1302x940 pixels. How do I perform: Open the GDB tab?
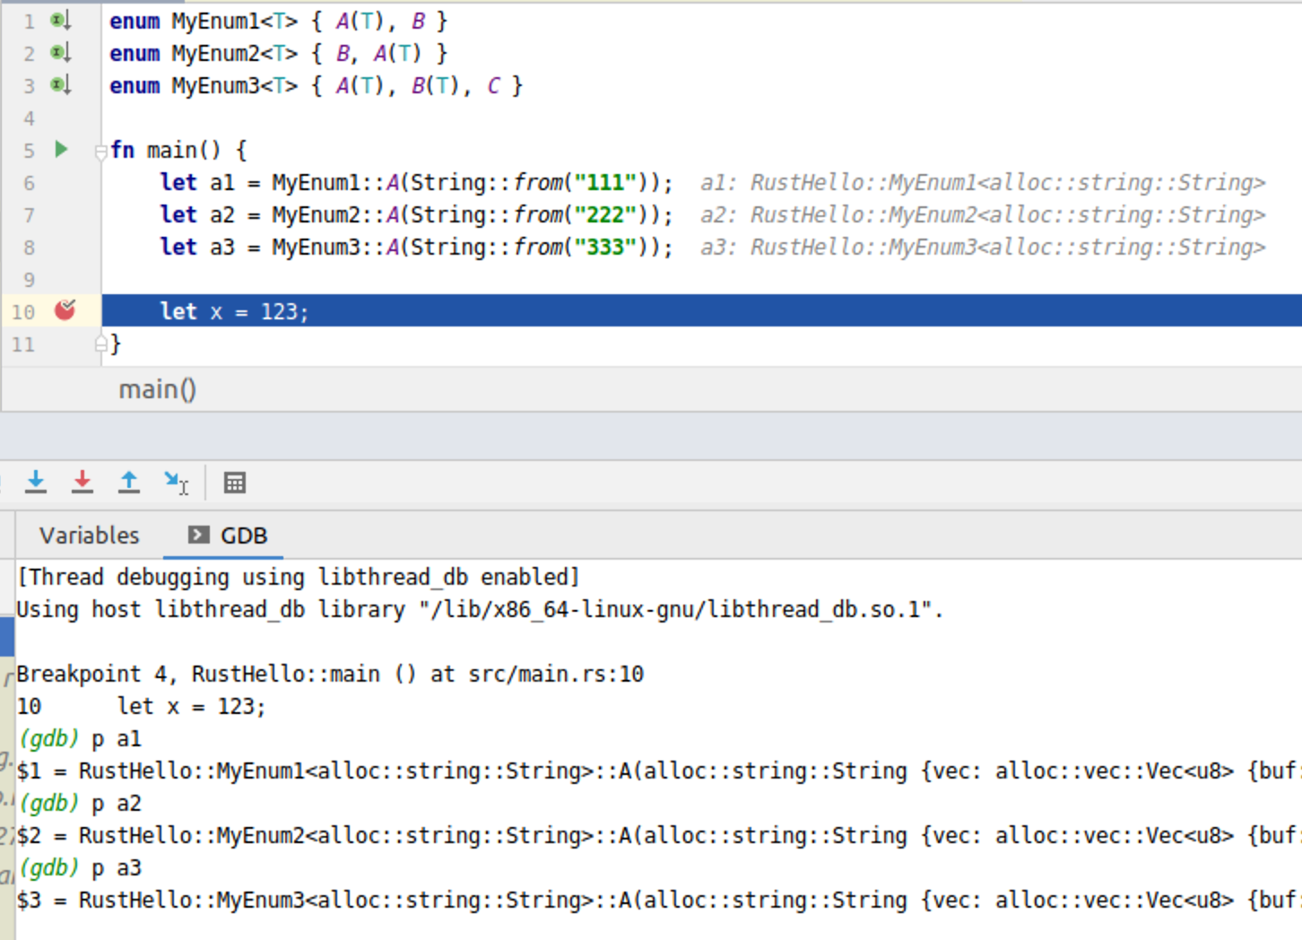pyautogui.click(x=244, y=535)
